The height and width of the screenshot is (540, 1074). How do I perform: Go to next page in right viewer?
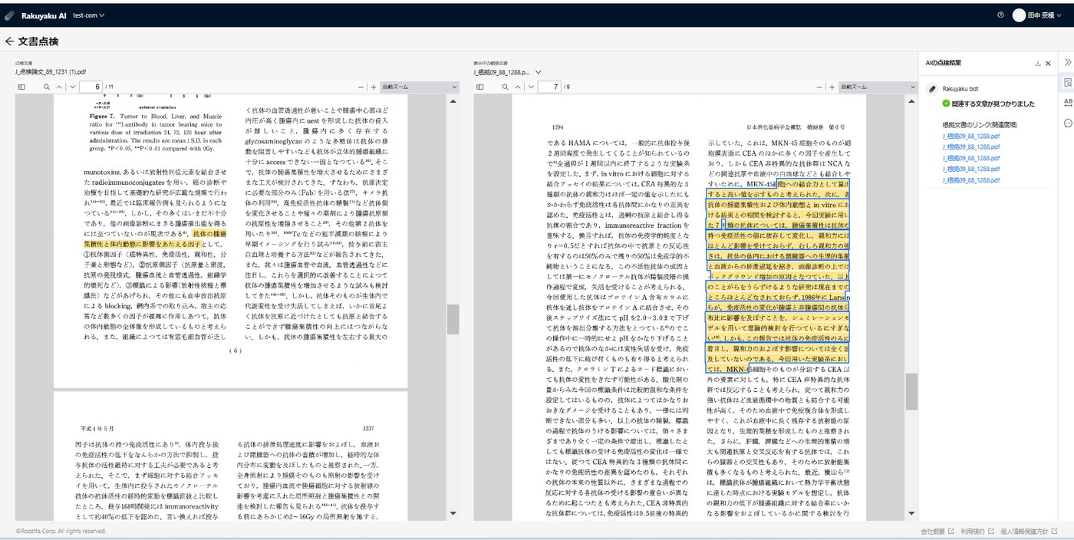click(532, 87)
